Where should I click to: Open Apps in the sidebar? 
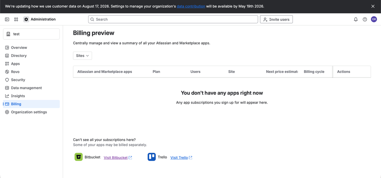tap(31, 64)
